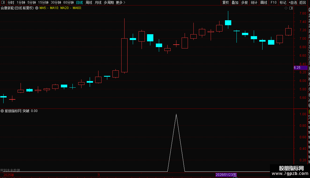Open 股朋指标网 sub-indicator dropdown arrow

2,111
